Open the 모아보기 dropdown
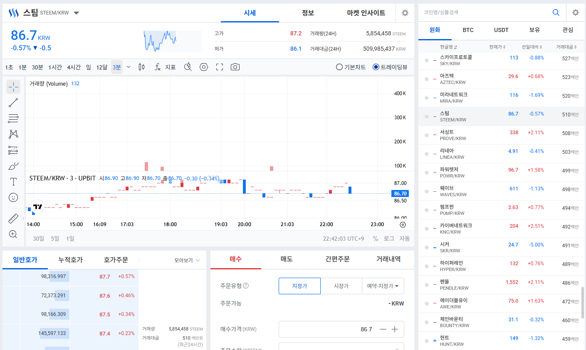Viewport: 586px width, 350px height. pos(187,260)
